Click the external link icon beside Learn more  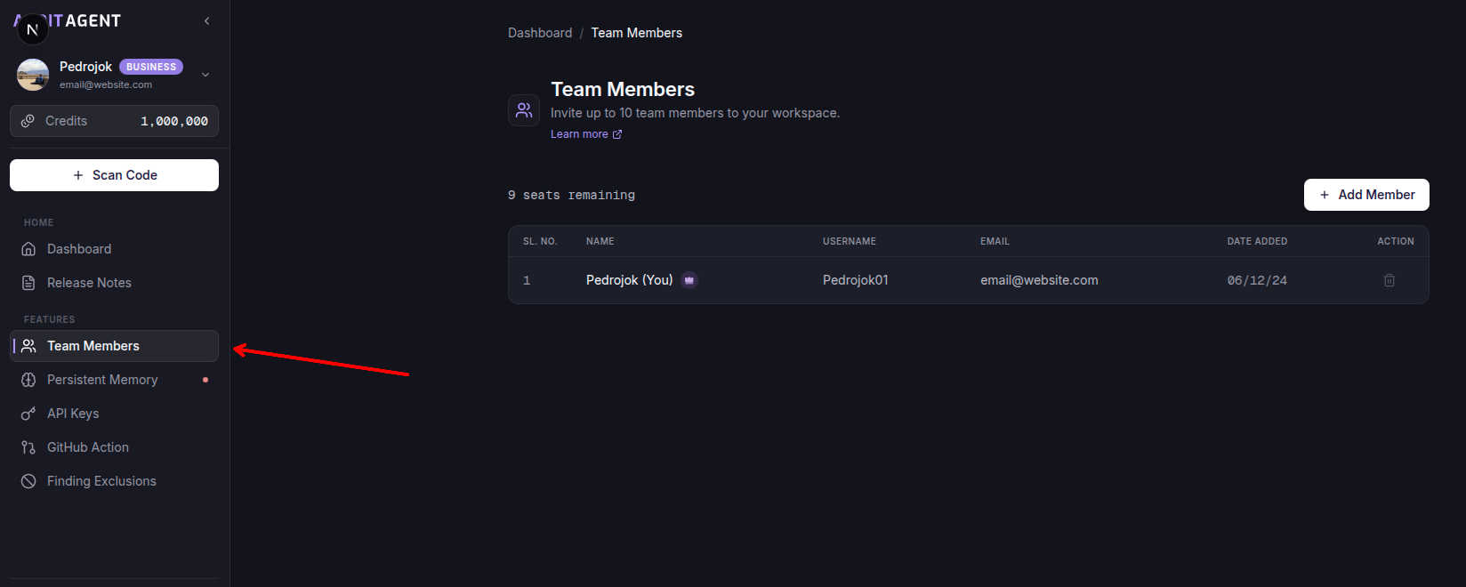(x=617, y=134)
